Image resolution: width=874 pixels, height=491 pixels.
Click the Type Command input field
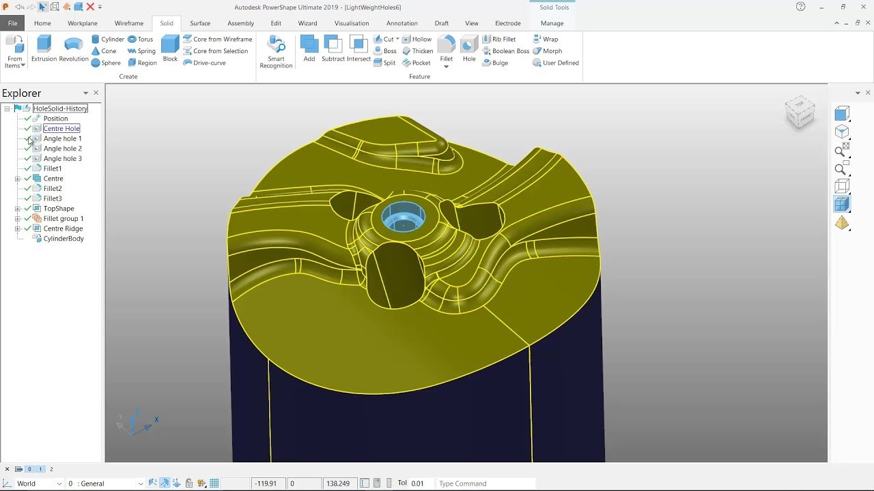click(x=485, y=483)
